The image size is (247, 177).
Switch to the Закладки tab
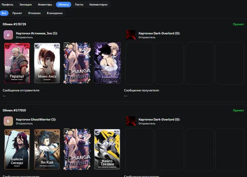click(x=26, y=4)
